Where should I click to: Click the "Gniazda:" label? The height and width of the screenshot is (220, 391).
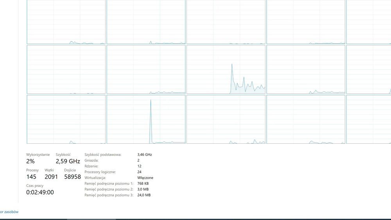91,161
